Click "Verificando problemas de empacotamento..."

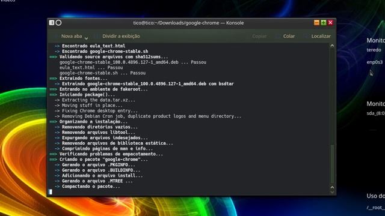[111, 154]
